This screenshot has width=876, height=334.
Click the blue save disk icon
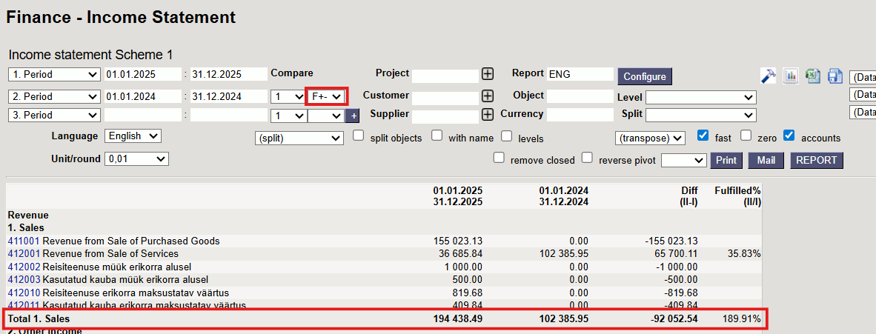click(835, 76)
